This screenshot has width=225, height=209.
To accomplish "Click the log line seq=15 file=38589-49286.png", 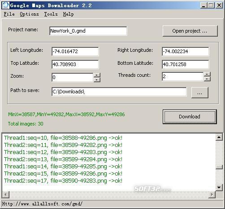I will [x=63, y=174].
